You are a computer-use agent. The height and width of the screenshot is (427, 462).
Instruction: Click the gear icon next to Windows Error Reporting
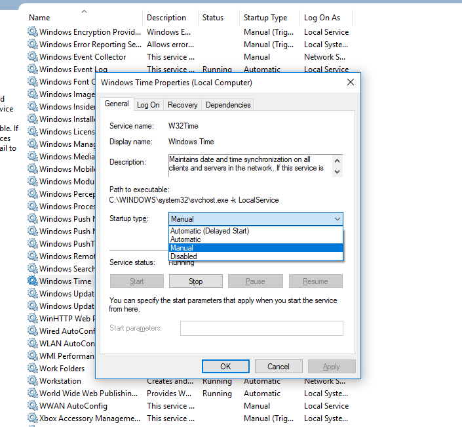pyautogui.click(x=33, y=44)
